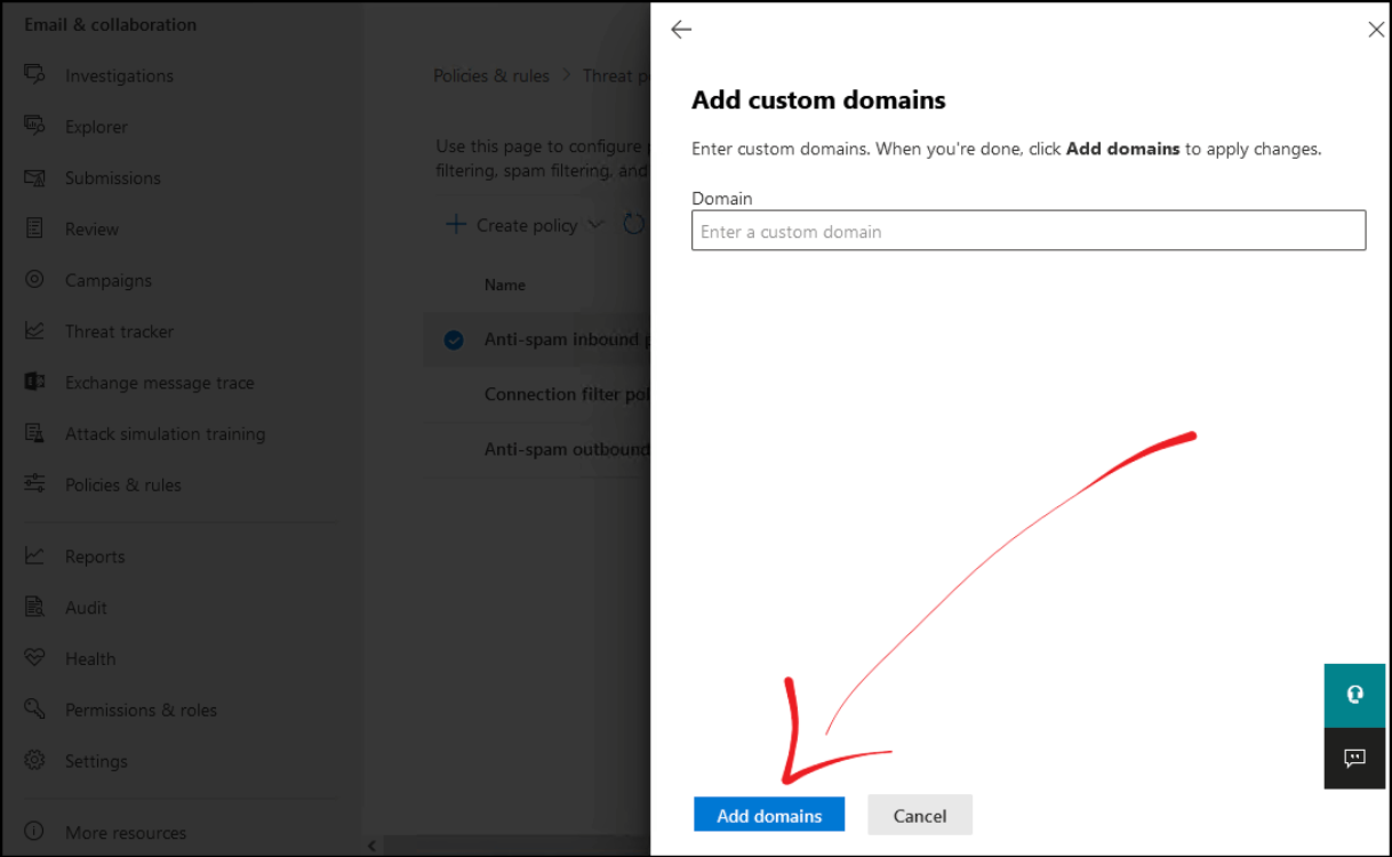Open Investigations in the sidebar
1392x857 pixels.
tap(119, 76)
